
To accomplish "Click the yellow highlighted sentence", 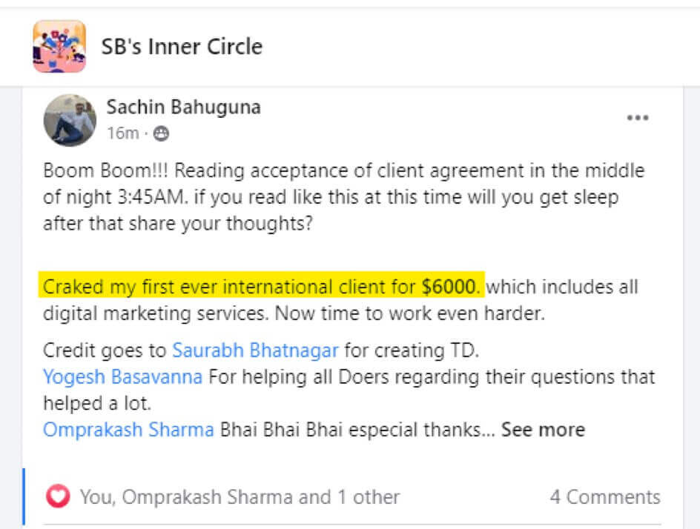I will (230, 286).
